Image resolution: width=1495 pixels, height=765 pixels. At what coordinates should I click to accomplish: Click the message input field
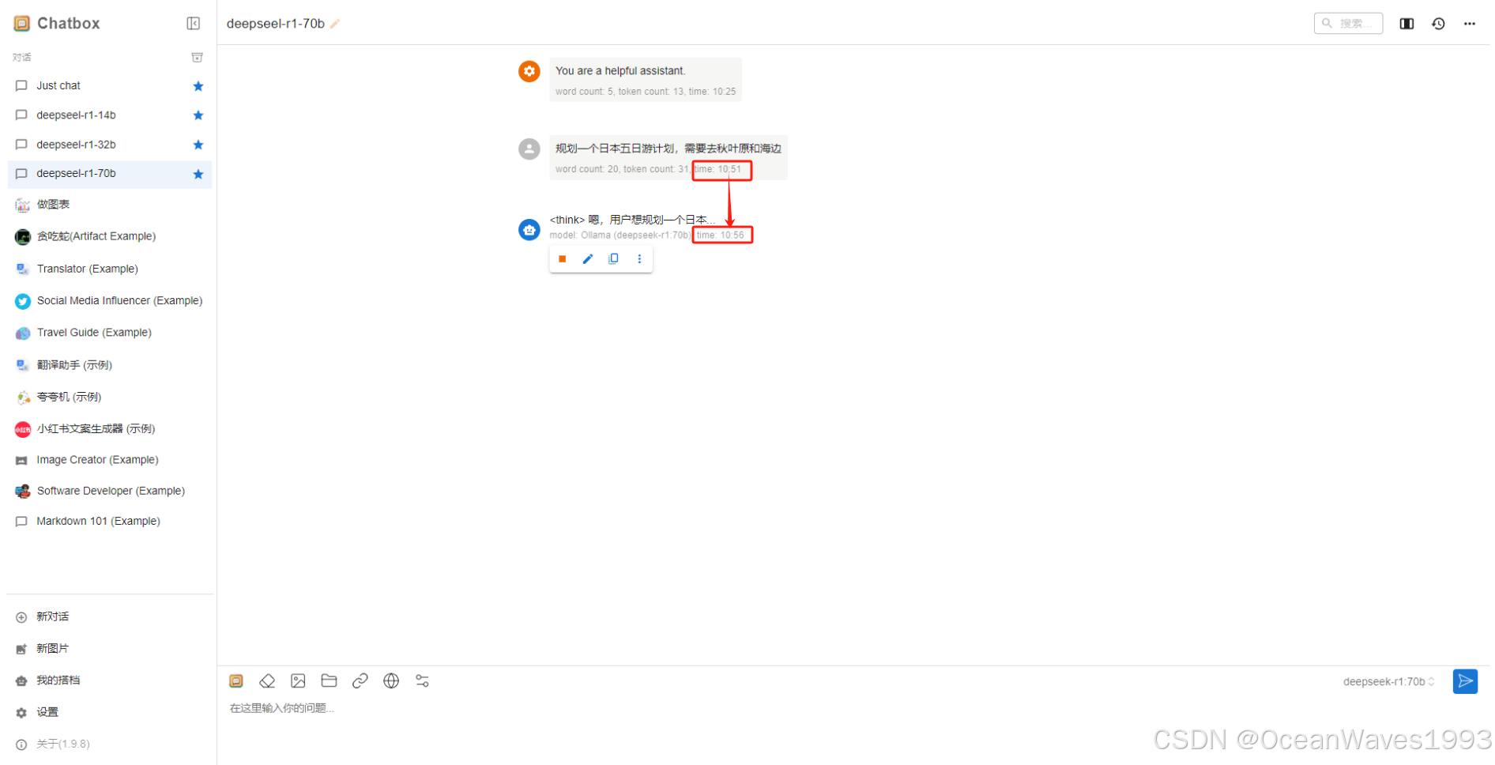(853, 709)
